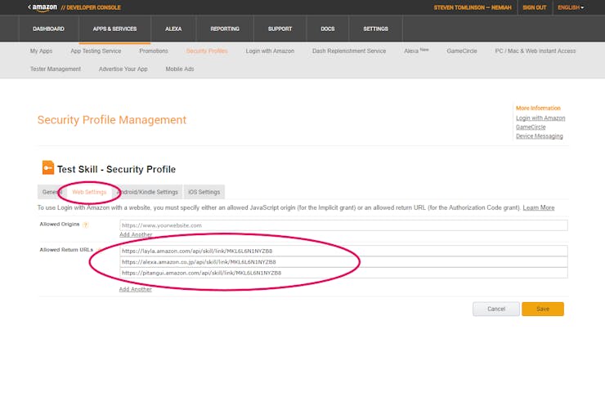Open Device Messaging info link
The width and height of the screenshot is (605, 405).
click(x=540, y=136)
